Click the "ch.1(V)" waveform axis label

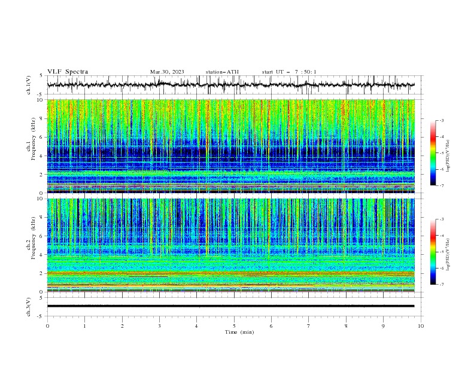click(29, 85)
